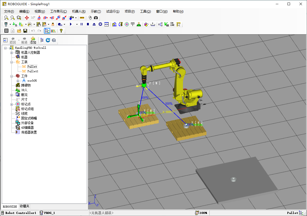Viewport: 307px width, 216px height.
Task: Click the camera snapshot icon
Action: coord(96,18)
